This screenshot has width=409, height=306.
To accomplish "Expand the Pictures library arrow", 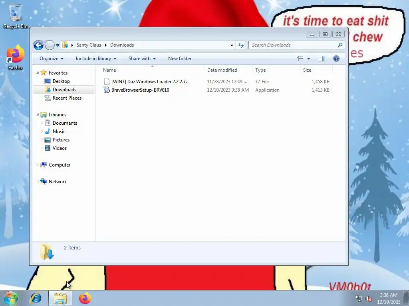I will [42, 140].
